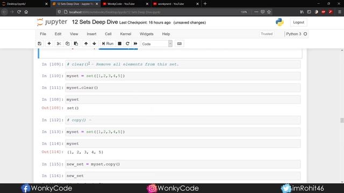This screenshot has height=193, width=344.
Task: Insert a cell below with the plus icon
Action: tap(49, 43)
